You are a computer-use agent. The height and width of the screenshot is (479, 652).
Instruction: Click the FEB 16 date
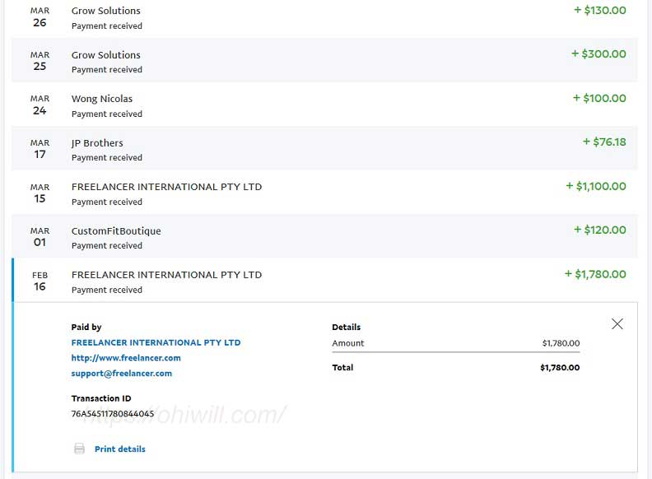pos(40,281)
